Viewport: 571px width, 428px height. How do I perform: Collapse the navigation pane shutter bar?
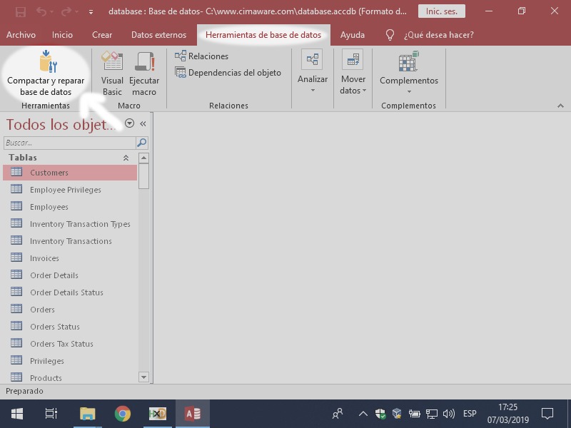pyautogui.click(x=143, y=123)
